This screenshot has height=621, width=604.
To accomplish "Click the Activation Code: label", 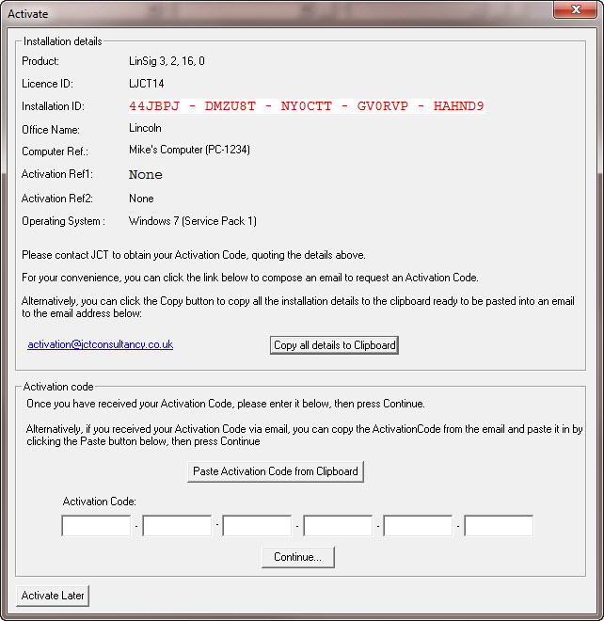I will (x=100, y=502).
